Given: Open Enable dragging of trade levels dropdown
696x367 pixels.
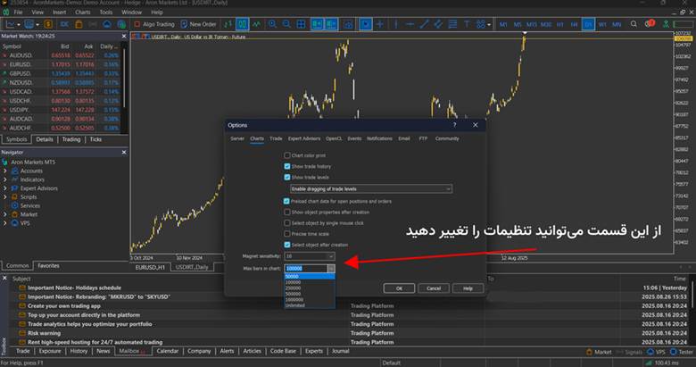Looking at the screenshot, I should 371,188.
